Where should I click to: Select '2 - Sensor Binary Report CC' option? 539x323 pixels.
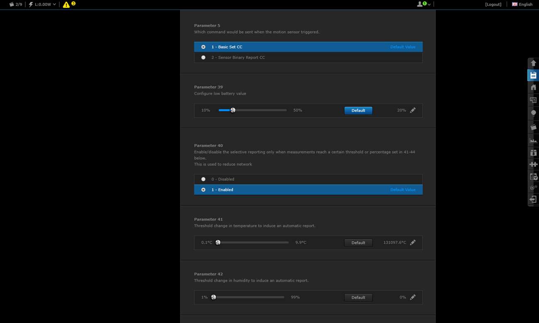pyautogui.click(x=203, y=58)
